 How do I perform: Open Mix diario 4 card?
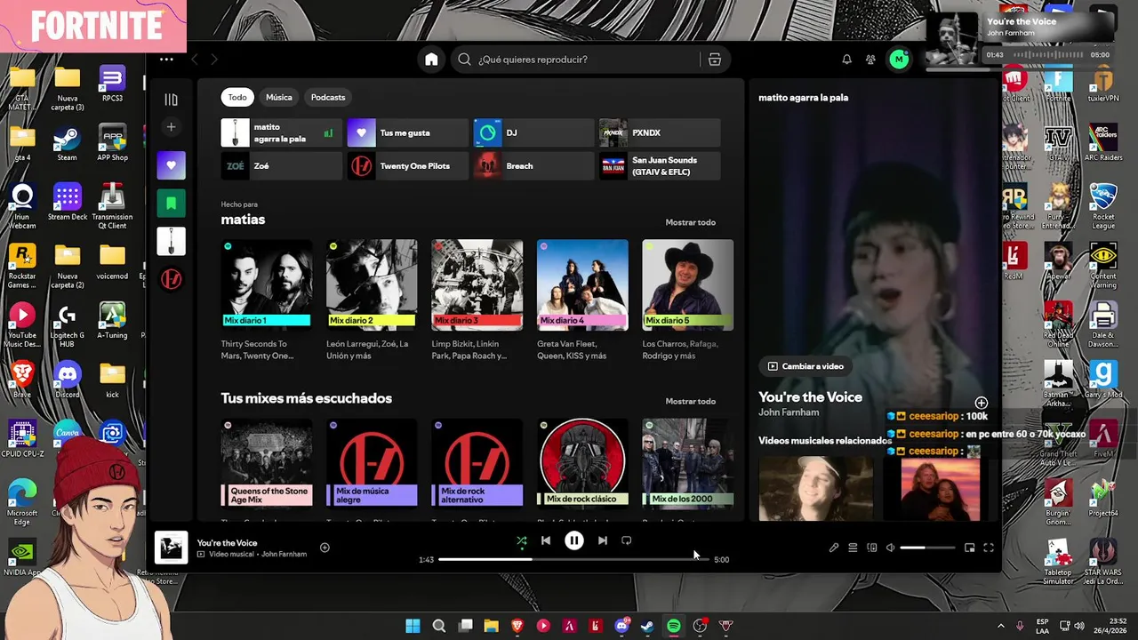point(582,300)
